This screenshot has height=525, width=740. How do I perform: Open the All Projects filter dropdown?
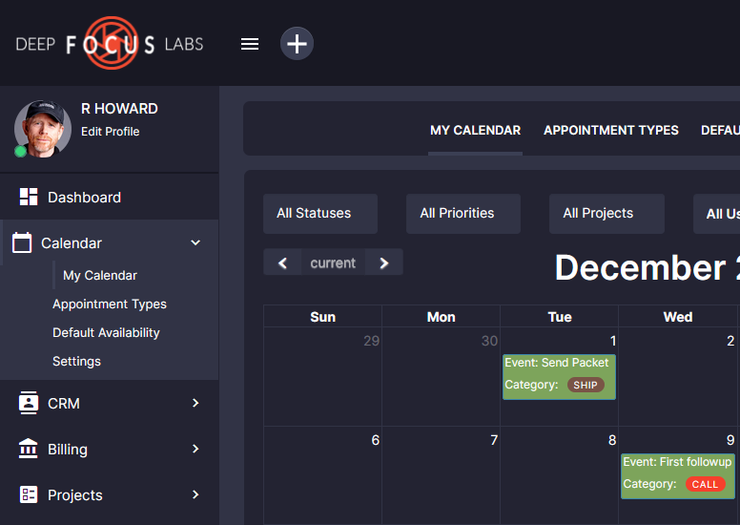point(606,214)
